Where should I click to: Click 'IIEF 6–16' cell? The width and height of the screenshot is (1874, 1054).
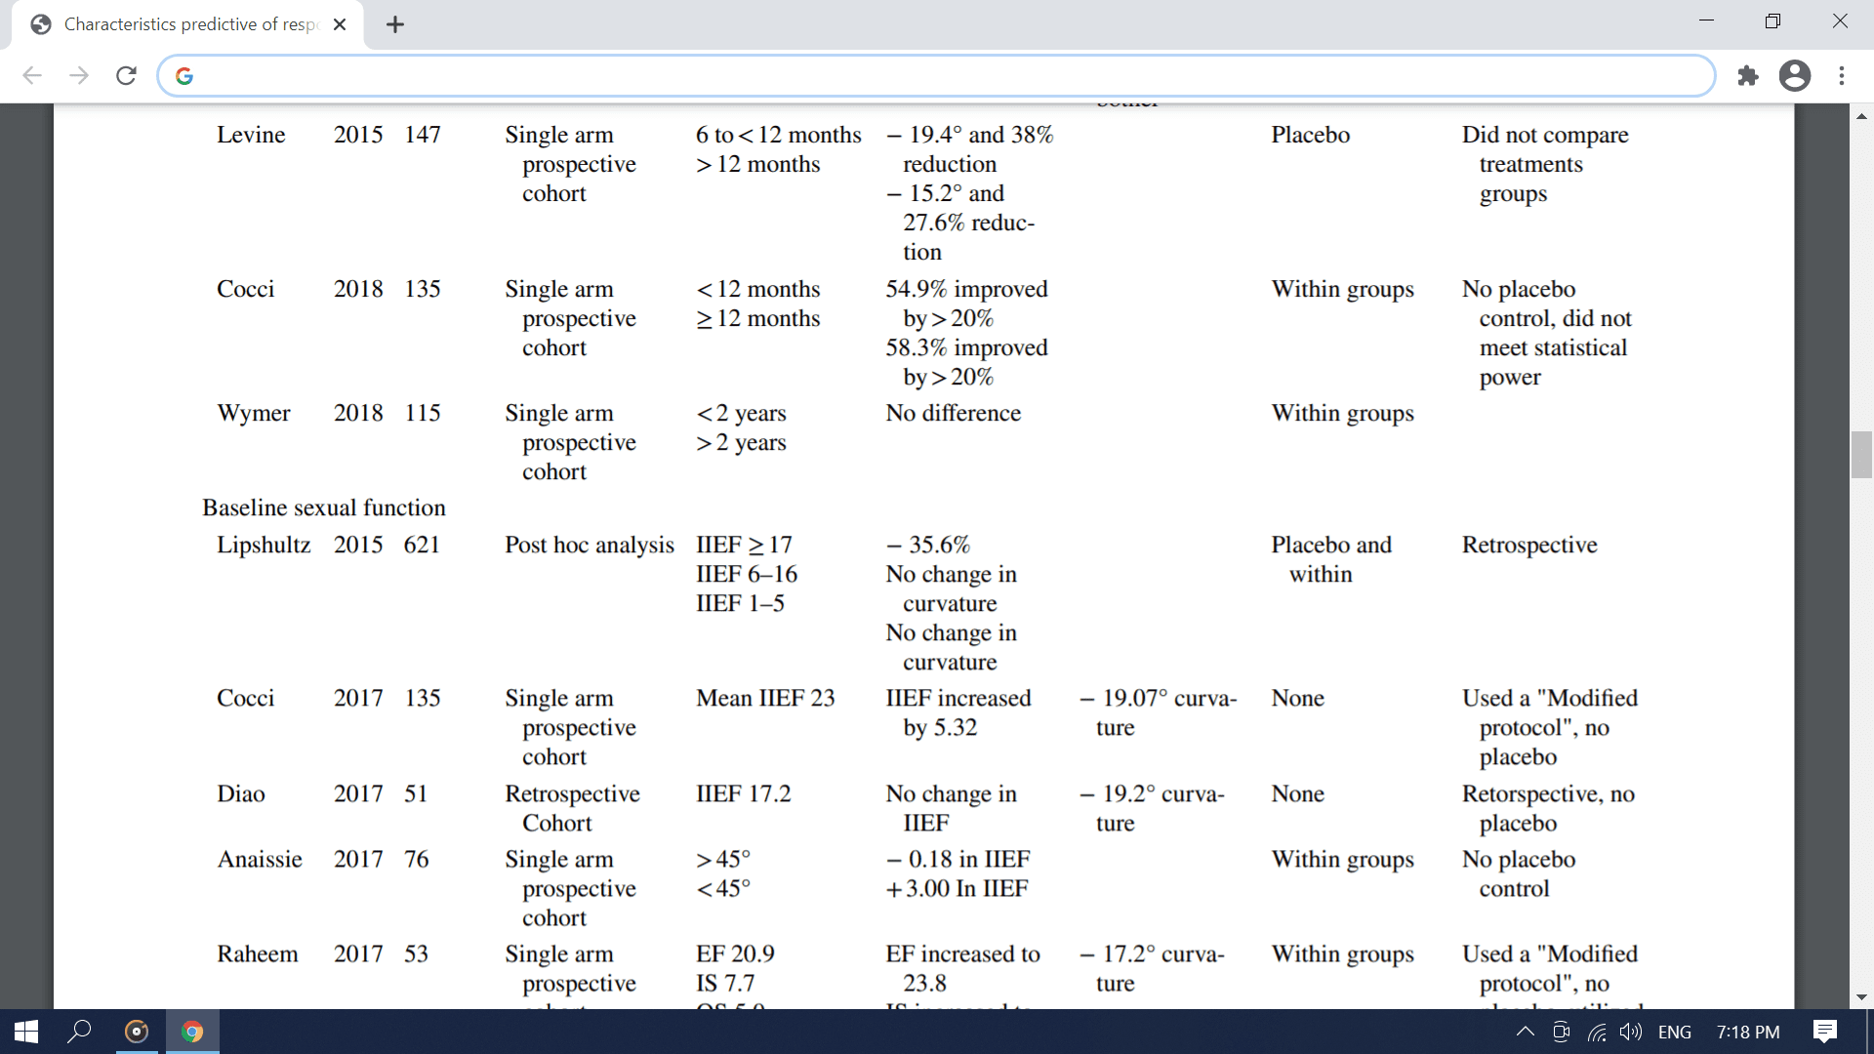(747, 575)
